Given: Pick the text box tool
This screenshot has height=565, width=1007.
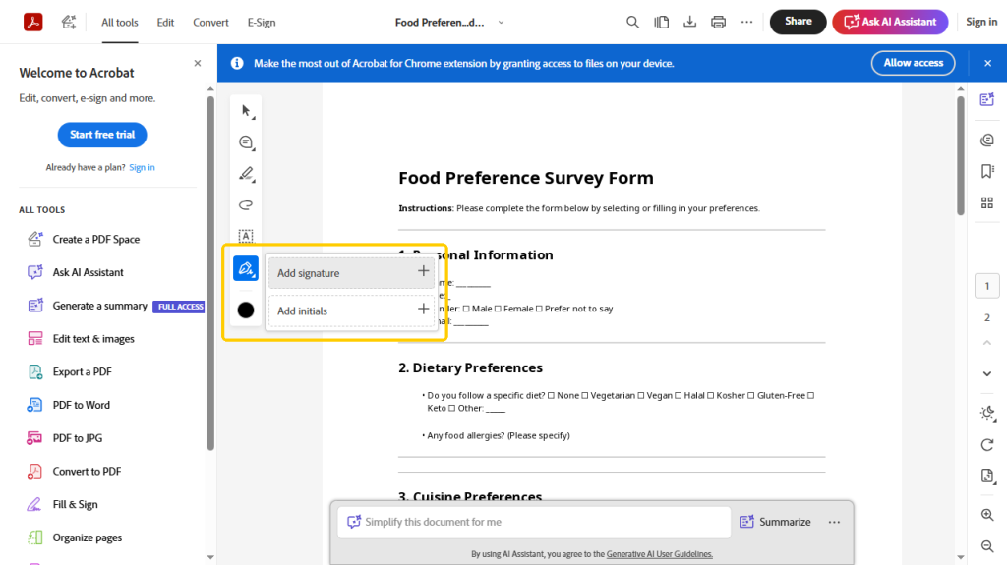Looking at the screenshot, I should click(x=246, y=236).
